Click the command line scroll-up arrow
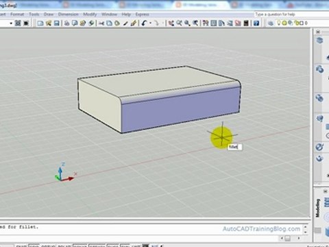The width and height of the screenshot is (329, 247). coord(305,227)
